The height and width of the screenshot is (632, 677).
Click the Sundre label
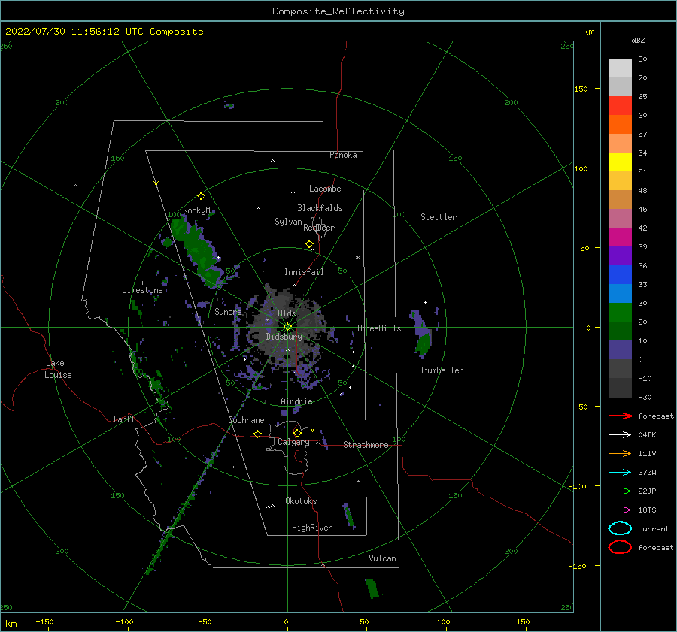click(x=228, y=312)
